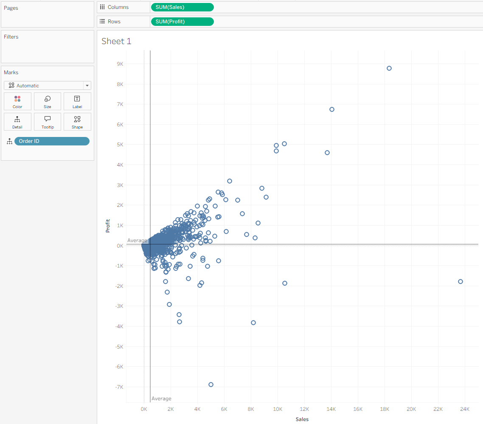Select the SUM(Profit) pill in Rows
Image resolution: width=483 pixels, height=424 pixels.
coord(182,22)
